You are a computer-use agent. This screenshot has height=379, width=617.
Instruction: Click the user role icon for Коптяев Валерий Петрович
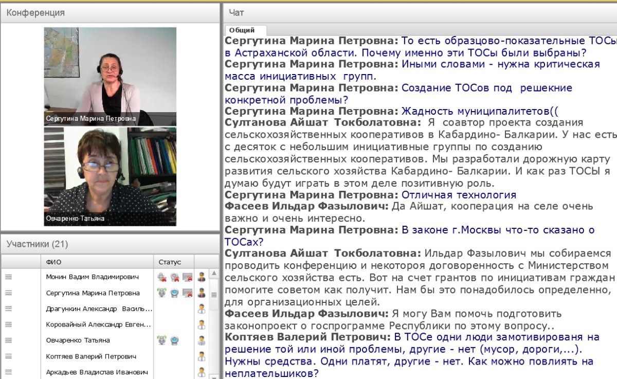(202, 356)
